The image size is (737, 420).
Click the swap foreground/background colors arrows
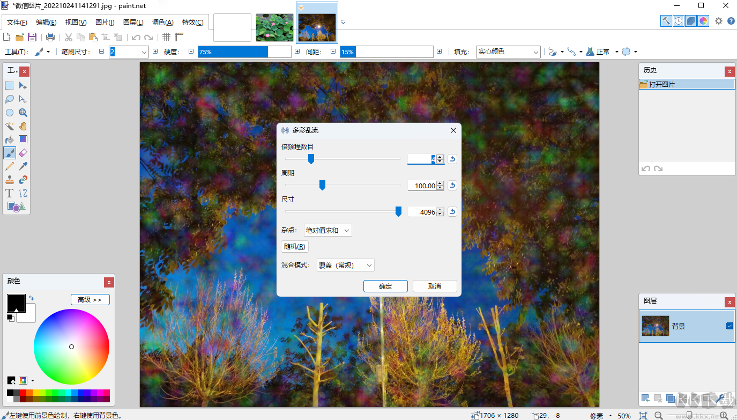[31, 298]
